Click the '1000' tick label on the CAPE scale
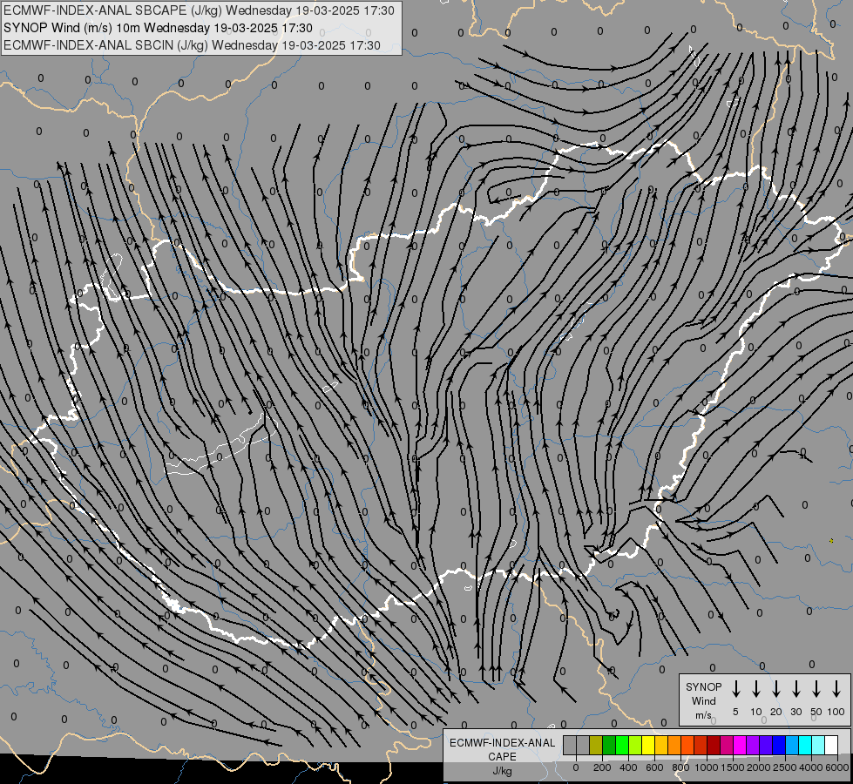Viewport: 853px width, 784px height. point(707,767)
